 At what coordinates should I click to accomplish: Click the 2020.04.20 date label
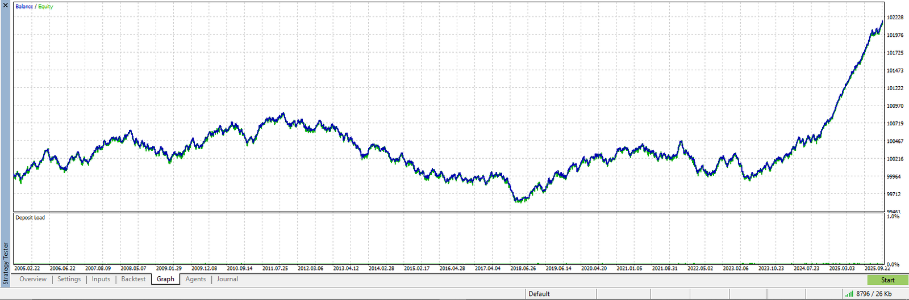tap(594, 269)
